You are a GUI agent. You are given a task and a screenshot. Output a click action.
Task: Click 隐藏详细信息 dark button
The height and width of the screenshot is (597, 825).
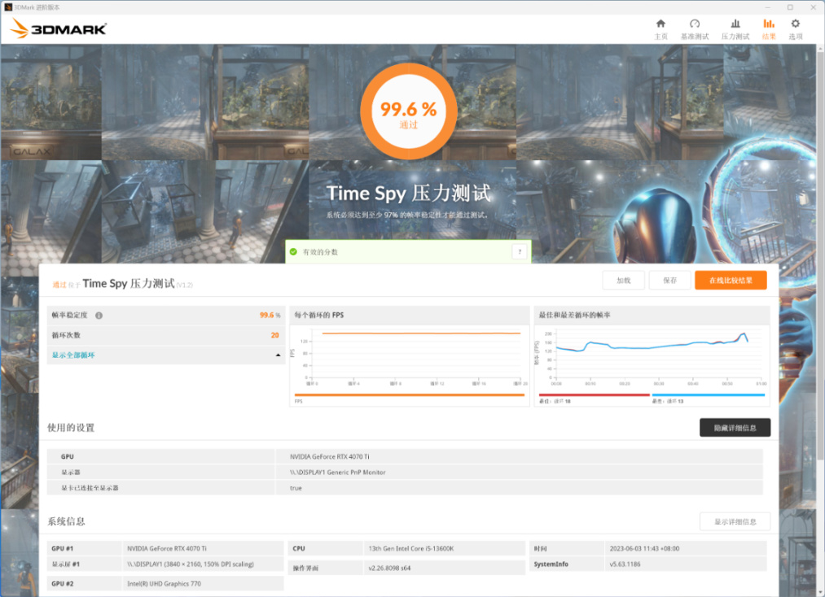tap(735, 428)
